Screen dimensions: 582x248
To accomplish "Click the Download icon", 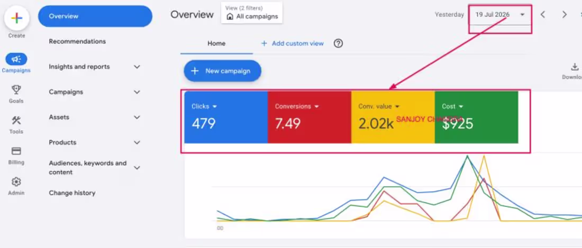I will [575, 67].
